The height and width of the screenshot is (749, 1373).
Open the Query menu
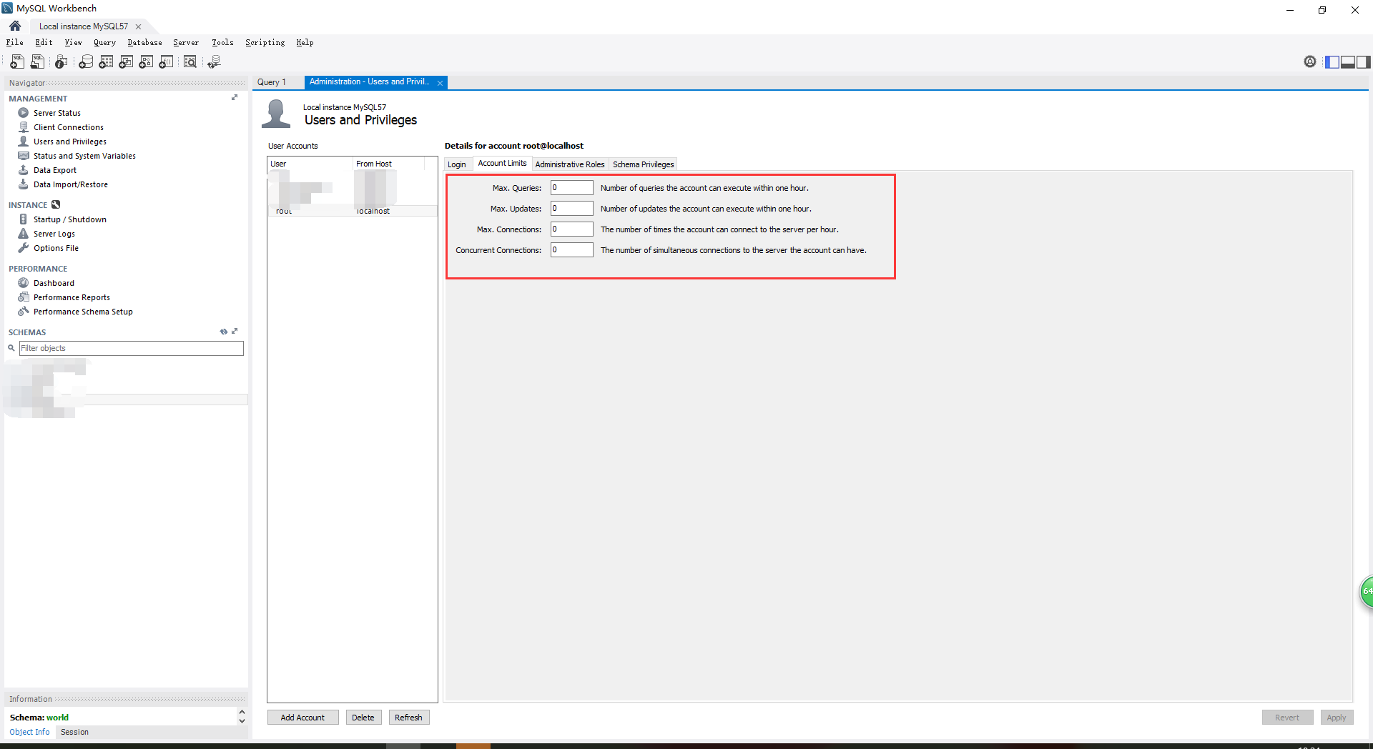(x=104, y=42)
